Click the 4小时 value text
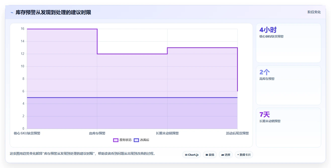The image size is (331, 168). click(268, 30)
